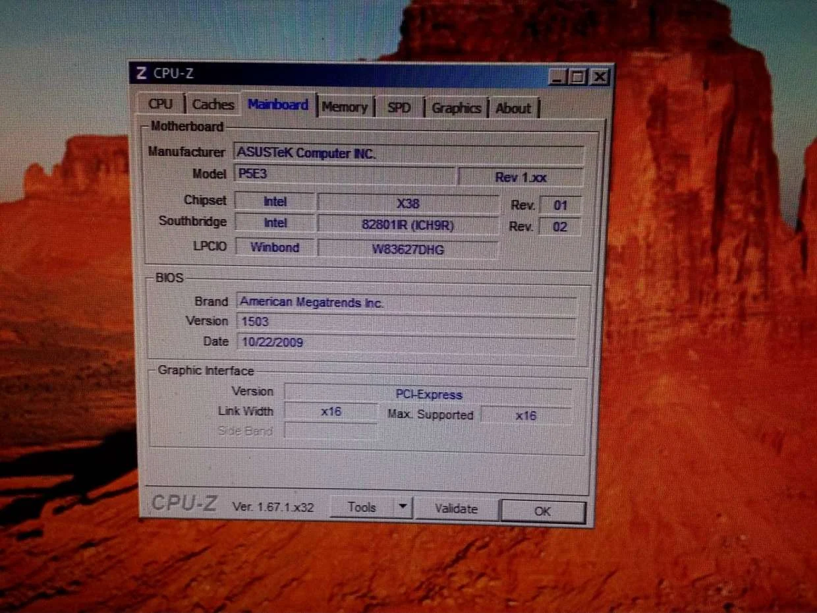Image resolution: width=817 pixels, height=613 pixels.
Task: Click the CPU-Z title bar icon
Action: [141, 73]
